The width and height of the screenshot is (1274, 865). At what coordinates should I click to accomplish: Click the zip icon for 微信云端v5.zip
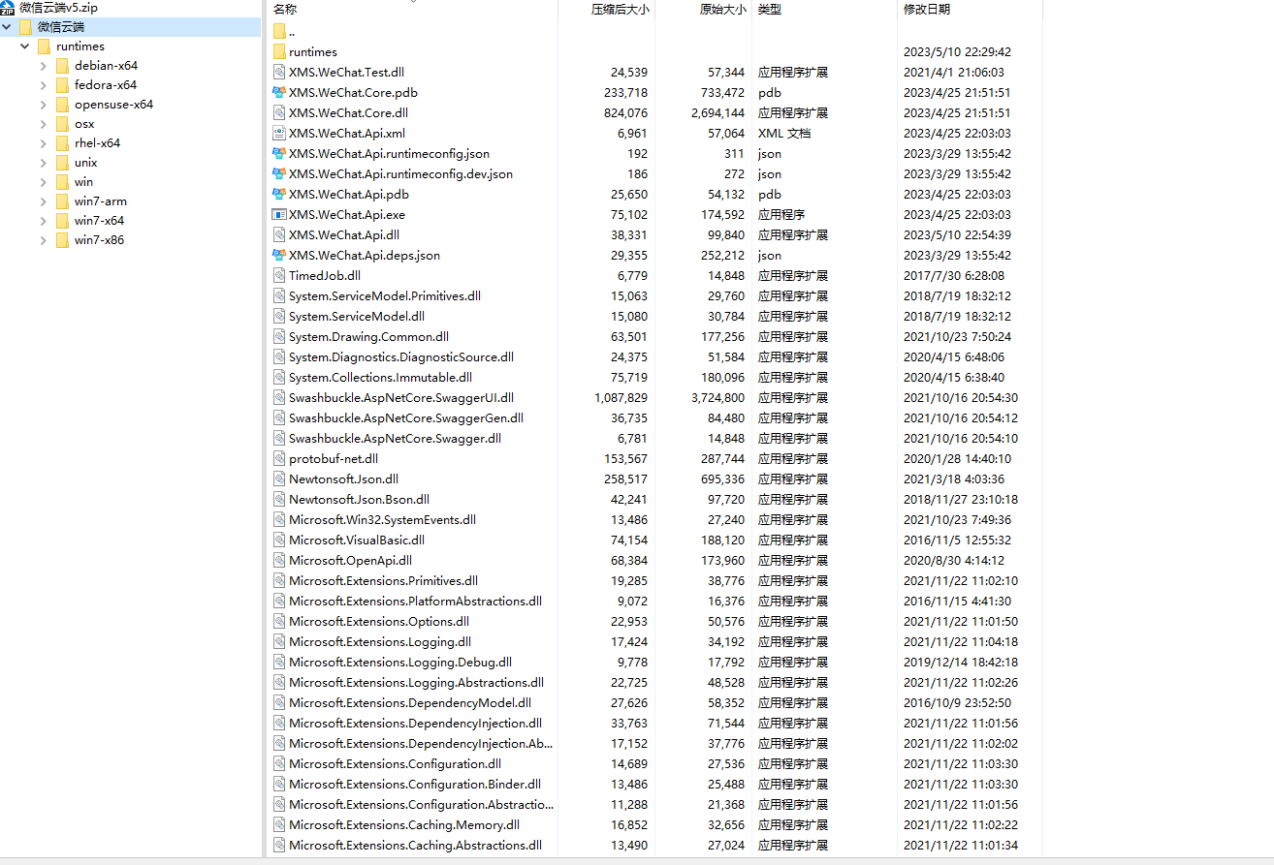tap(8, 8)
